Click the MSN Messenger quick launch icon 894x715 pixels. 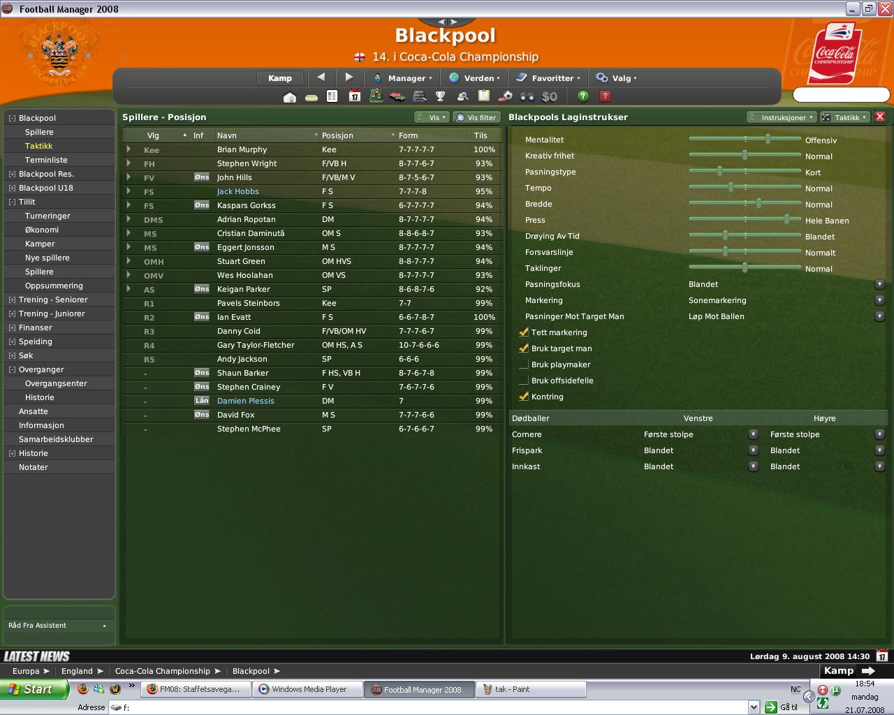point(98,689)
